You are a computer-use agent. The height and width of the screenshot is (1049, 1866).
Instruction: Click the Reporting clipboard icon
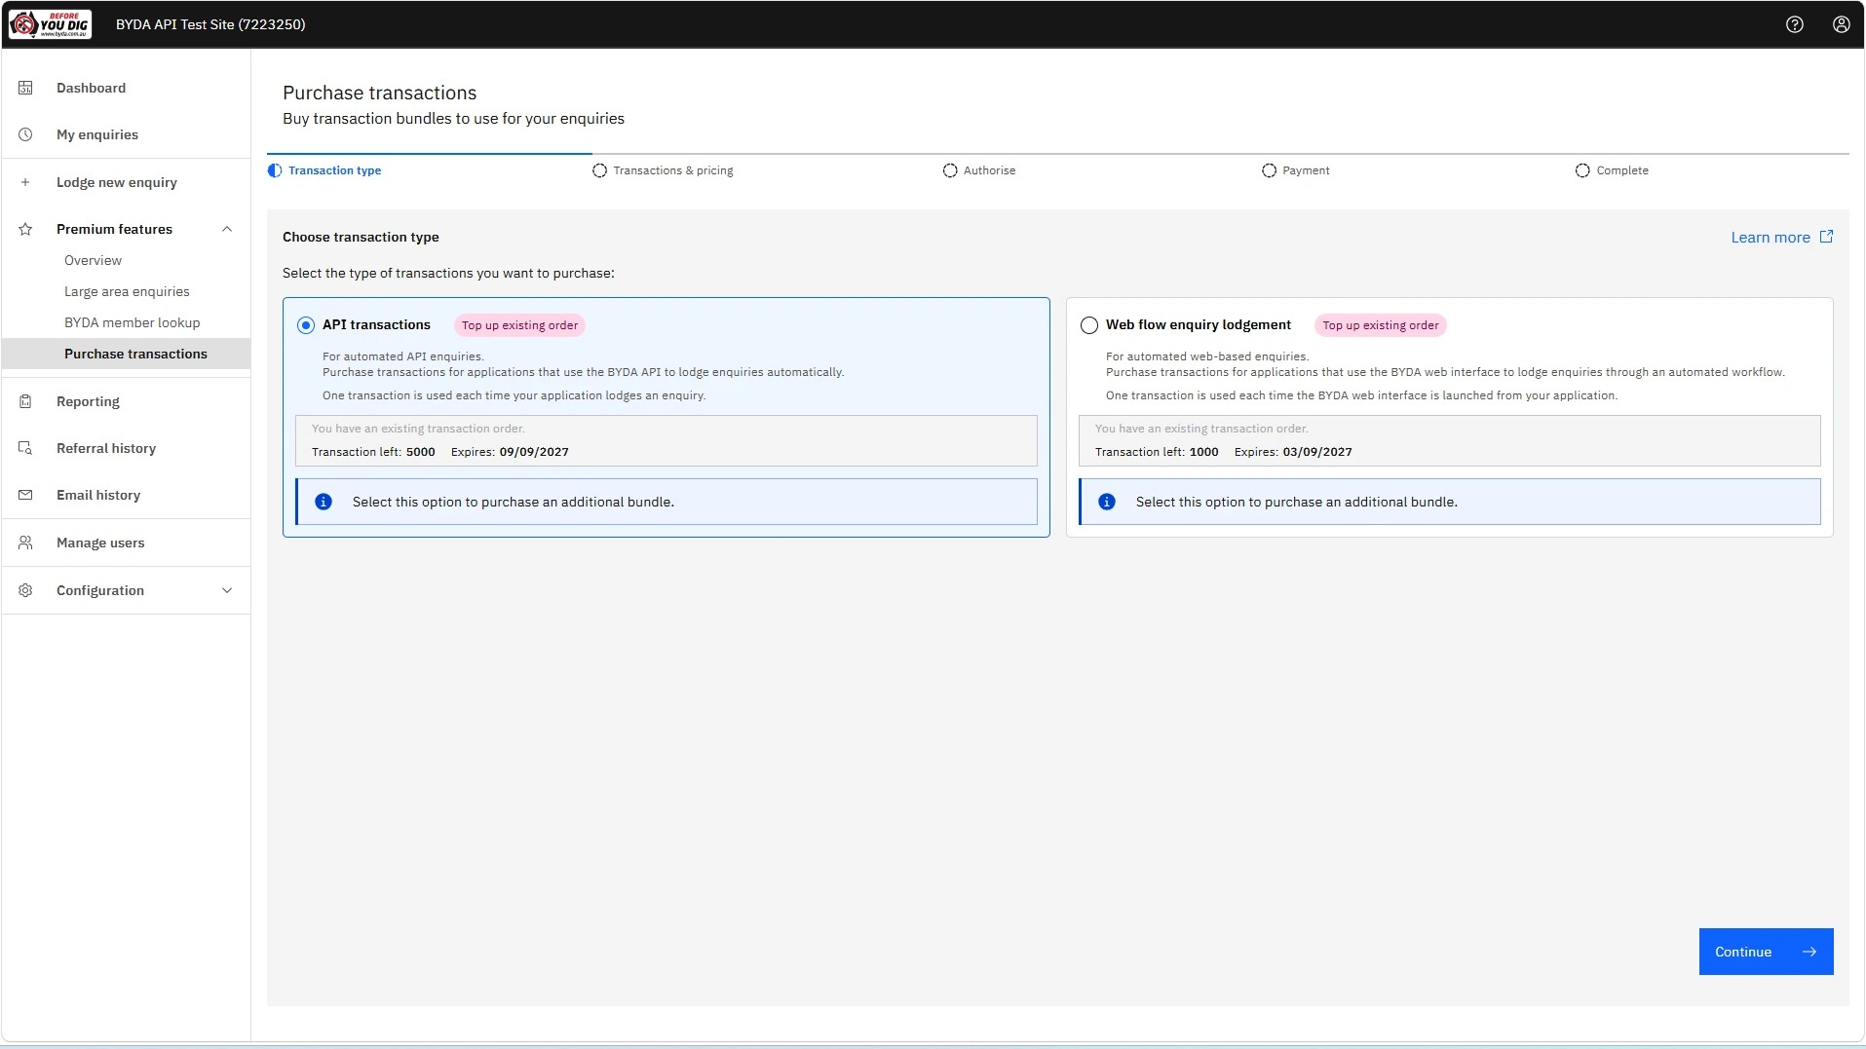[x=25, y=401]
